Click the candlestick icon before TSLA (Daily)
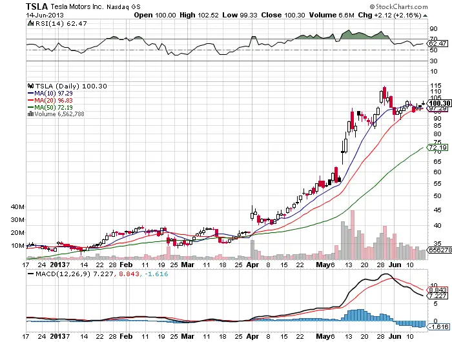Image resolution: width=452 pixels, height=342 pixels. tap(30, 86)
